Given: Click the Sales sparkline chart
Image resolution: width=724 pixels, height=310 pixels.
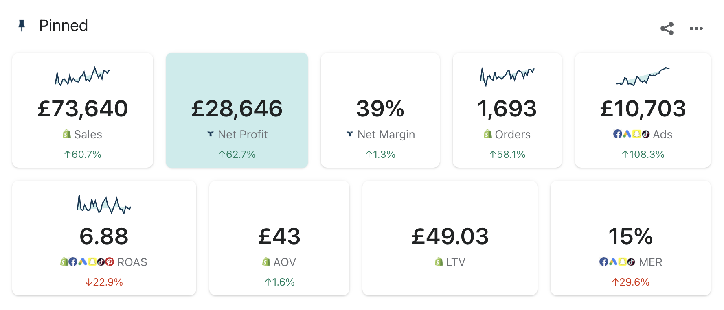Looking at the screenshot, I should pos(82,76).
